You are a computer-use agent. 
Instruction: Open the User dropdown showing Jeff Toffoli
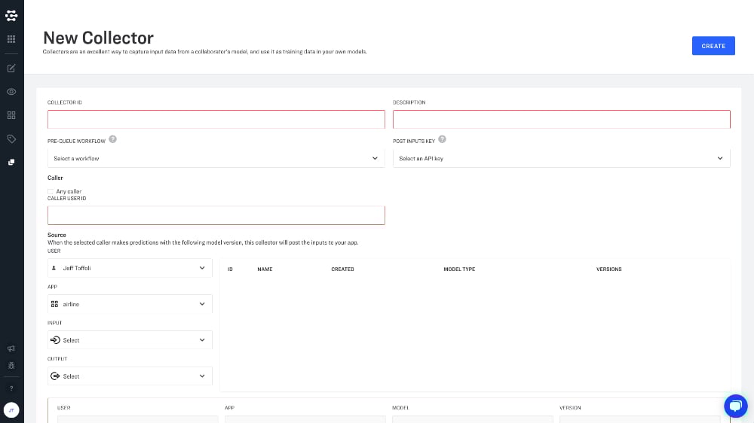pos(130,268)
